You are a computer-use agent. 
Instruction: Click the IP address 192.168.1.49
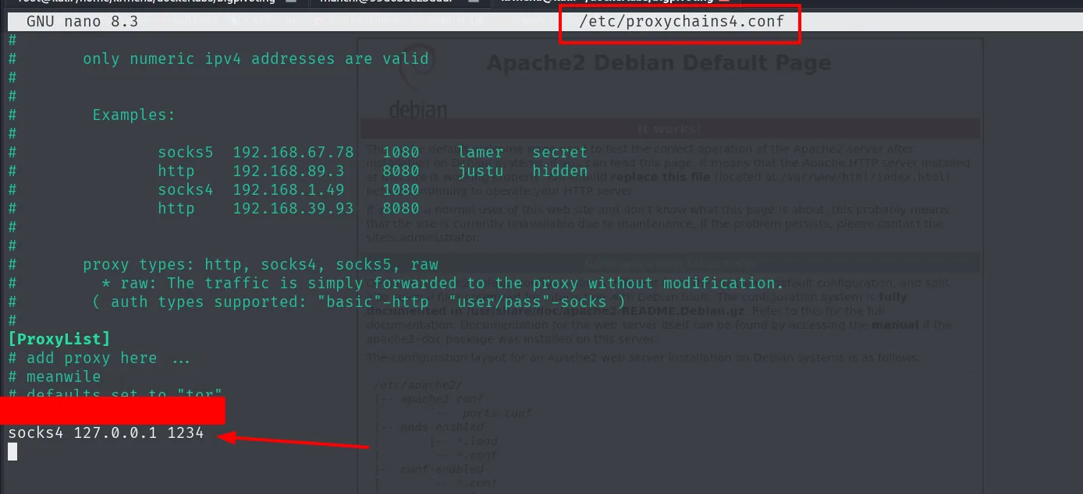(x=289, y=189)
